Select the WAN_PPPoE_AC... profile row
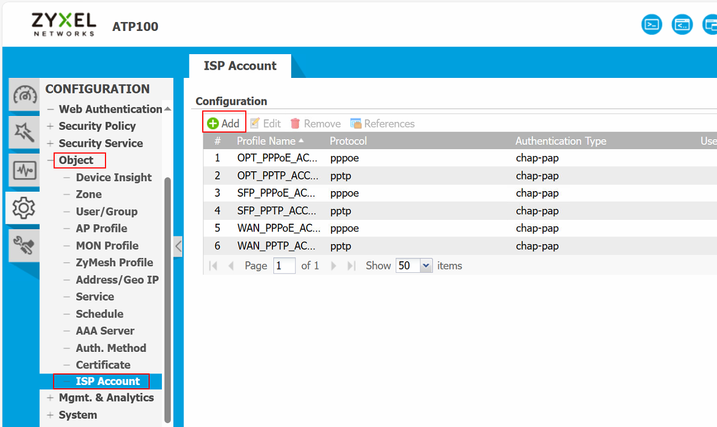The image size is (717, 427). click(277, 228)
